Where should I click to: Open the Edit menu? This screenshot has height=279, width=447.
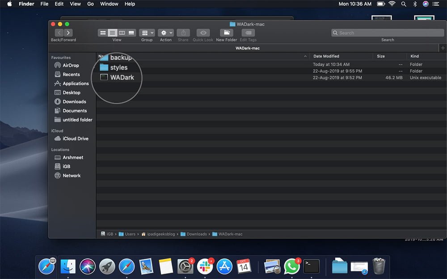(x=59, y=4)
